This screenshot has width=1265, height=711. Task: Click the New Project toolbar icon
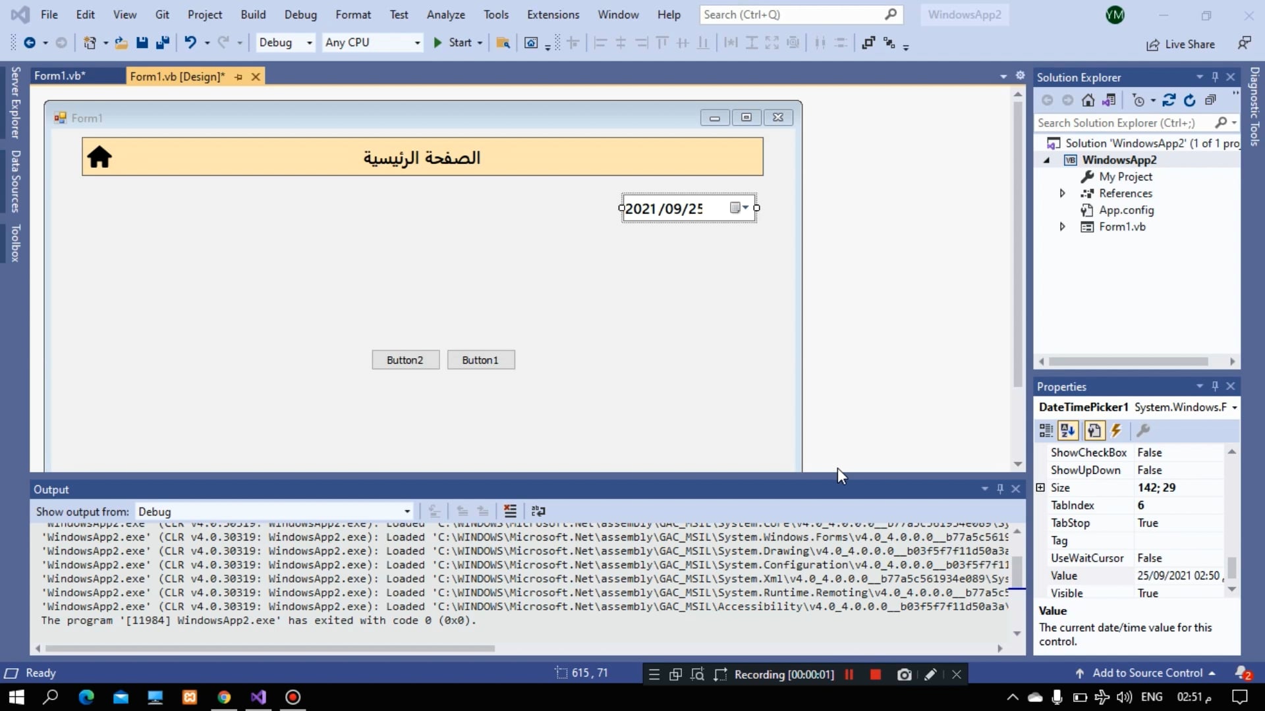coord(90,43)
